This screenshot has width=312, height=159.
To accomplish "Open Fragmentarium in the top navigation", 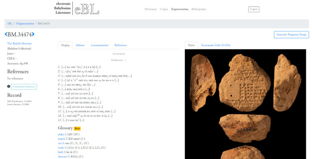I will (180, 9).
